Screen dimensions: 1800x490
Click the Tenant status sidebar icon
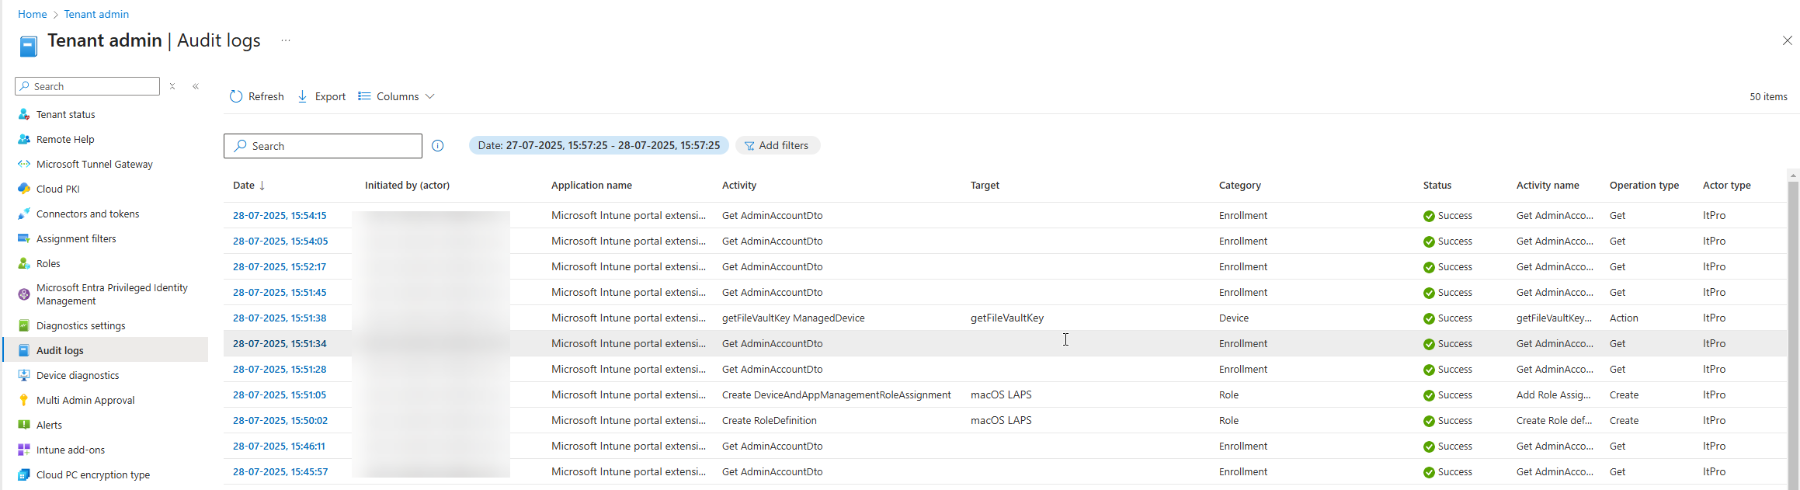tap(24, 114)
